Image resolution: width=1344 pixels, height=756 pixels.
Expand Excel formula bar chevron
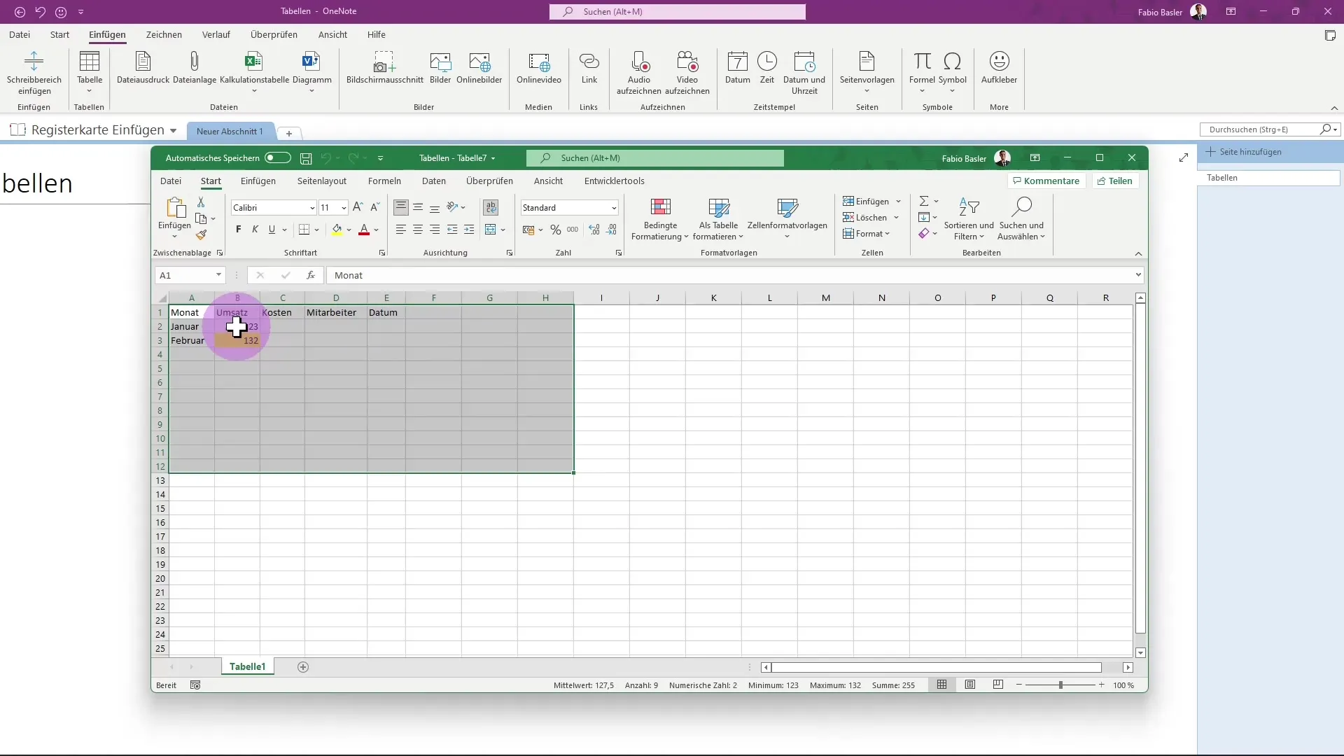point(1138,275)
